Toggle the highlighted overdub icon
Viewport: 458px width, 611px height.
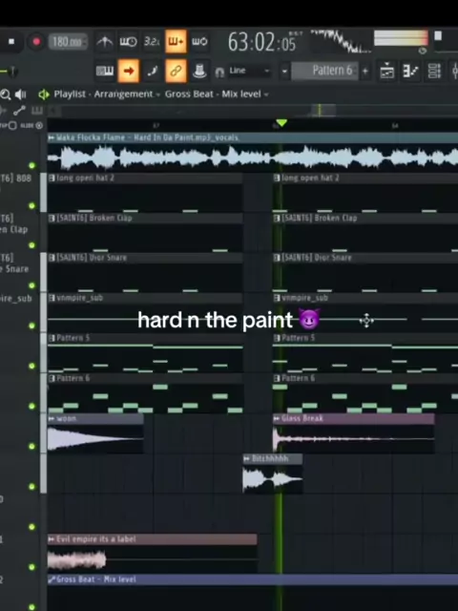point(176,41)
